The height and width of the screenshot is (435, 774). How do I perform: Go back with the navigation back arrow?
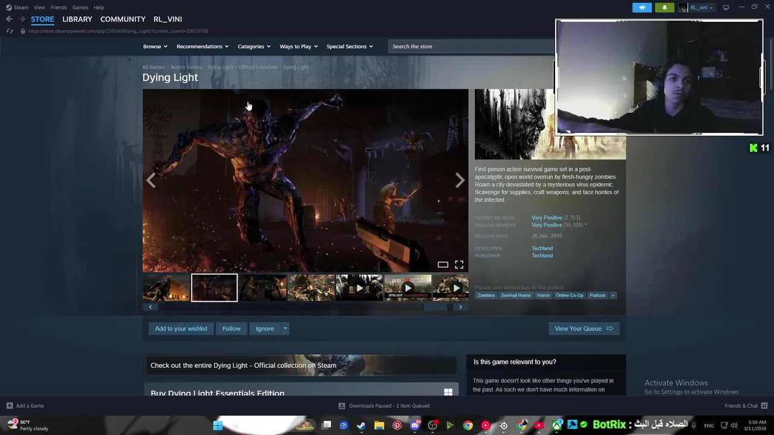click(9, 19)
